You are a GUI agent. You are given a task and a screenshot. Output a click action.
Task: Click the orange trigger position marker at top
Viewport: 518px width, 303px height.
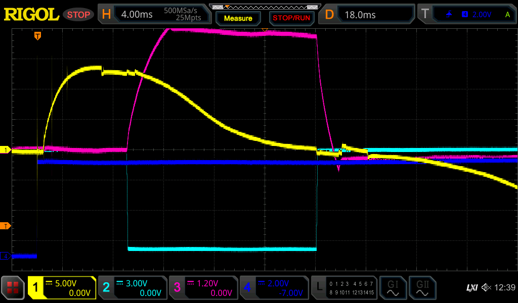37,36
